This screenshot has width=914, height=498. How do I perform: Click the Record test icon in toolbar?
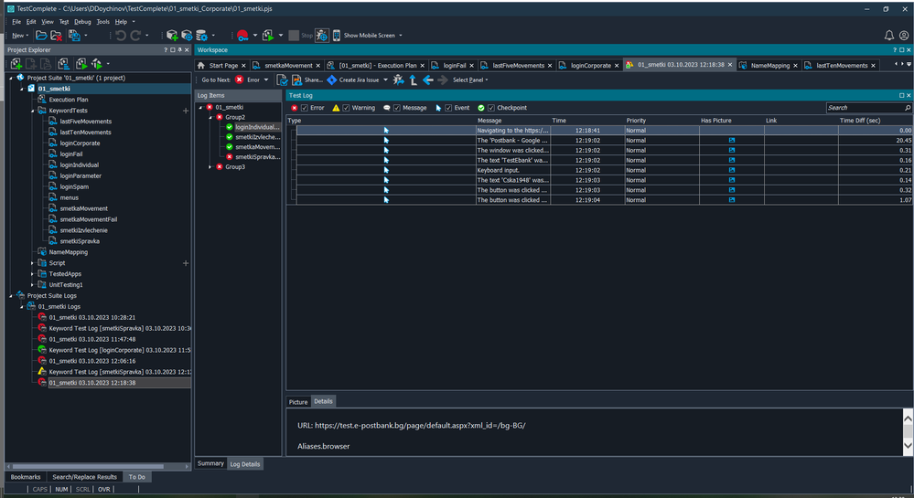(x=242, y=36)
